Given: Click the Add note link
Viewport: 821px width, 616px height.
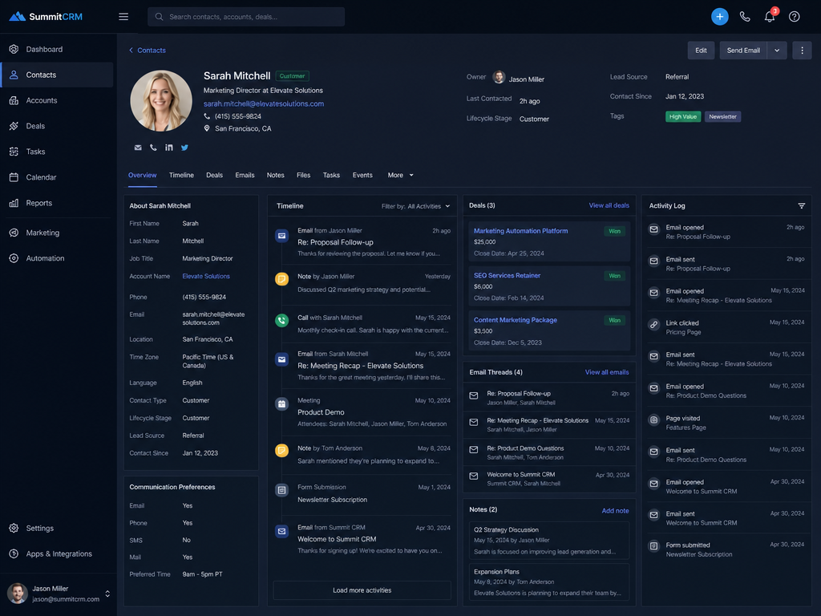Looking at the screenshot, I should click(615, 511).
